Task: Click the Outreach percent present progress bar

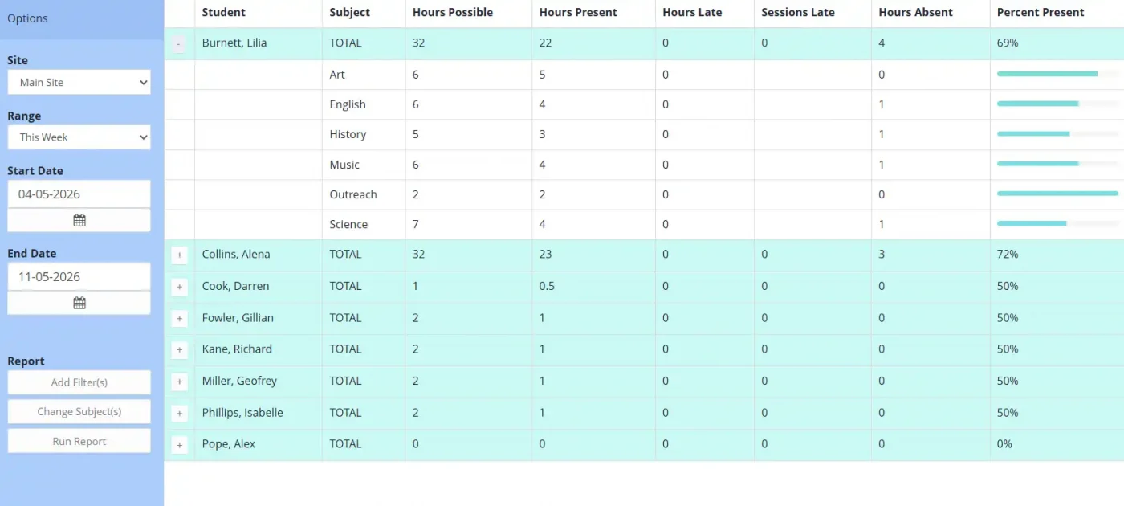Action: click(1057, 194)
